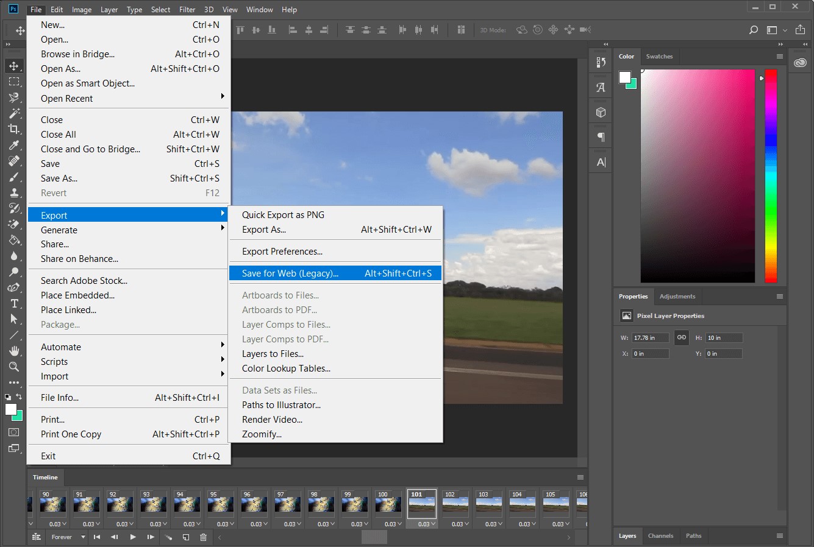Pick the Clone Stamp tool
The height and width of the screenshot is (547, 814).
coord(13,192)
